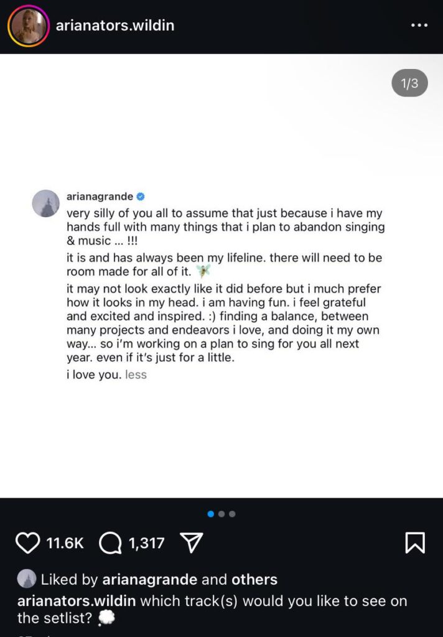
Task: Tap the paper plane share icon
Action: (x=192, y=543)
